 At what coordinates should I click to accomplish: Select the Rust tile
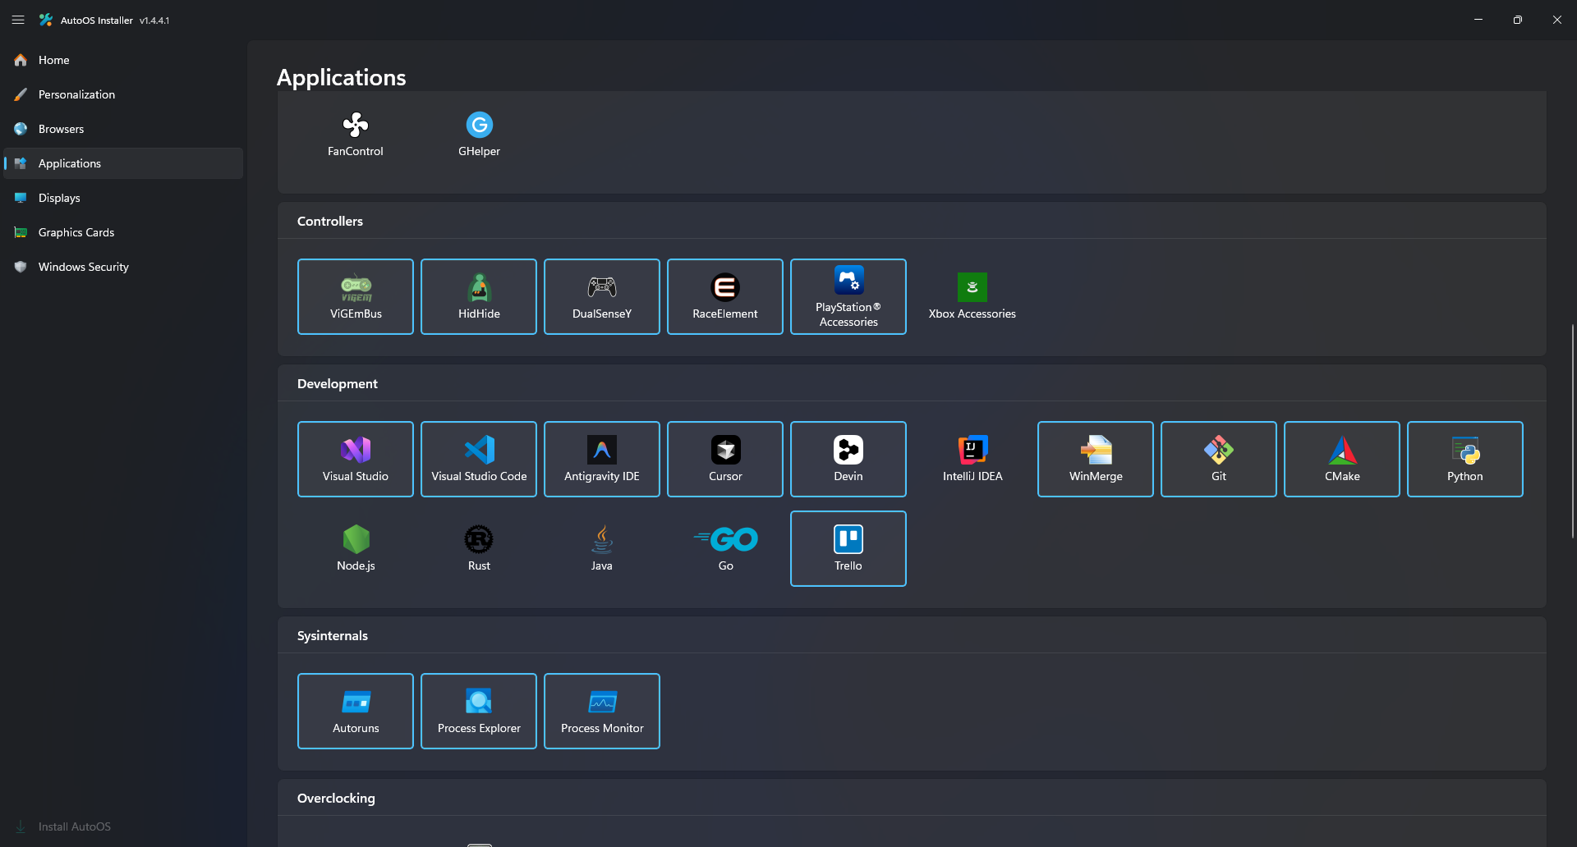(x=479, y=548)
